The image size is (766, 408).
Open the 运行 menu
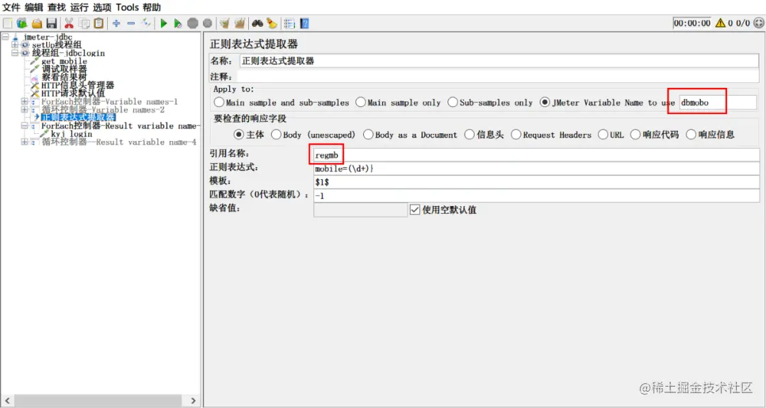(79, 7)
